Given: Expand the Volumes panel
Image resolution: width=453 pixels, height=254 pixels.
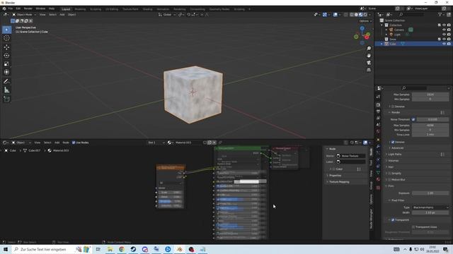Looking at the screenshot, I should click(394, 161).
